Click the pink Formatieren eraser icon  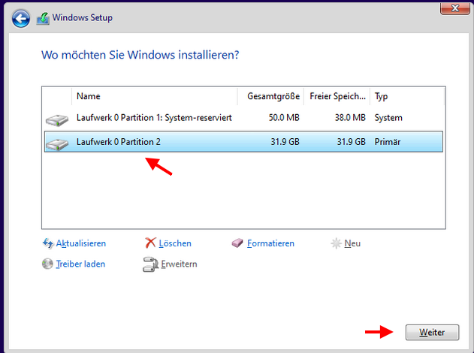(238, 243)
